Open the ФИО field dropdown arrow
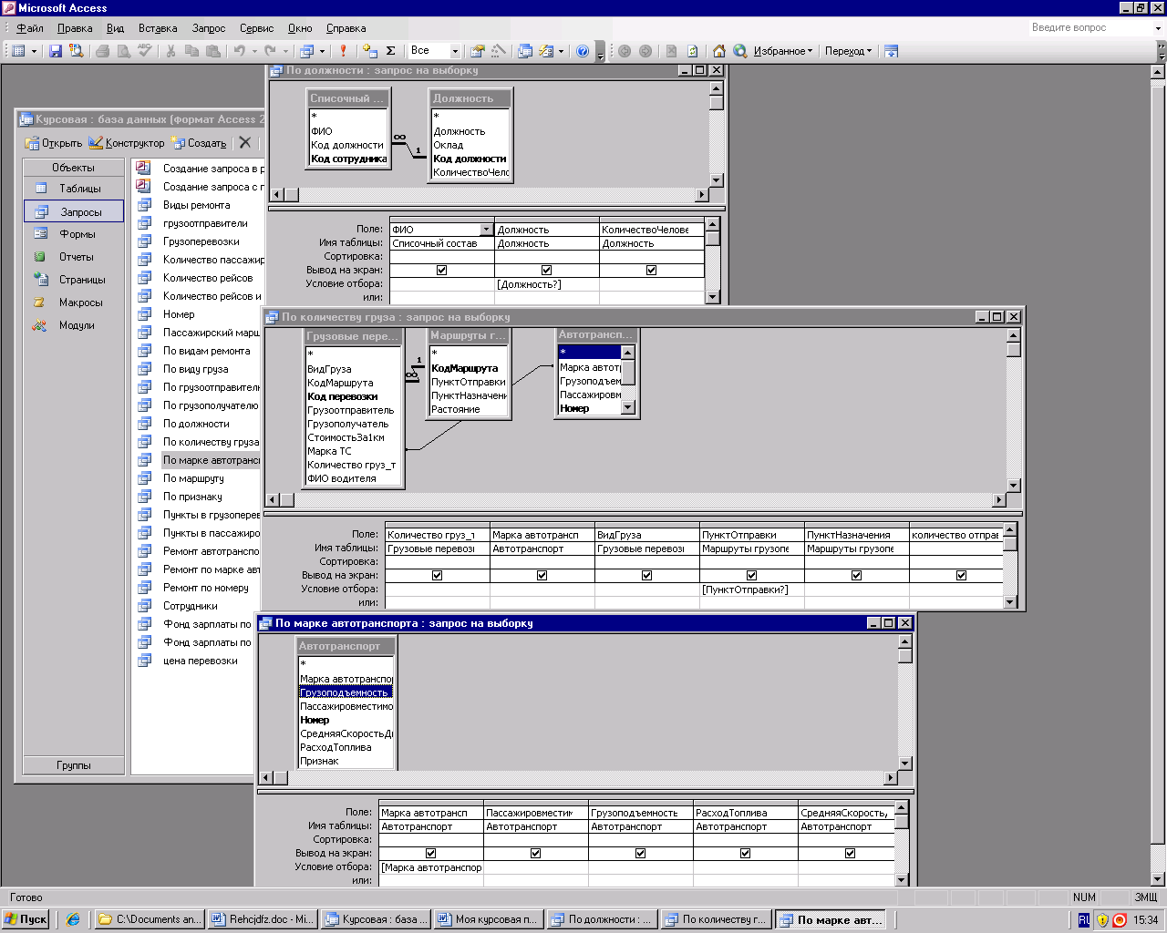This screenshot has height=933, width=1167. click(486, 230)
